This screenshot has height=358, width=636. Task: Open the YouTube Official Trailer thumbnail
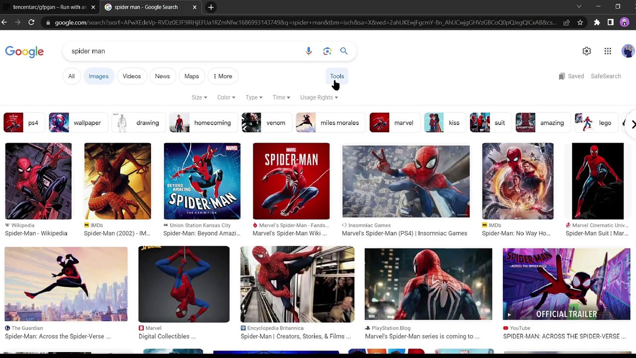[566, 284]
